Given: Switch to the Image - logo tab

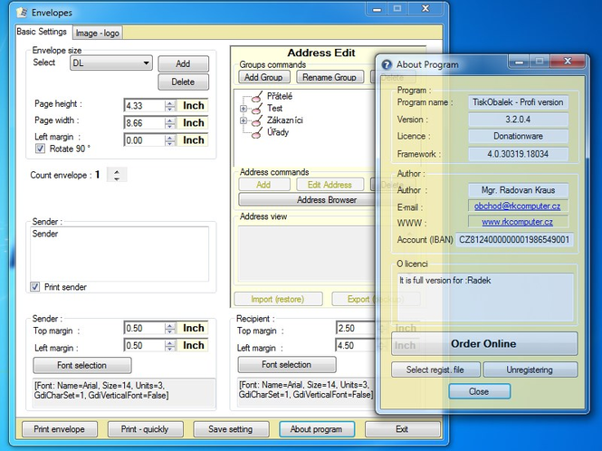Looking at the screenshot, I should click(98, 33).
